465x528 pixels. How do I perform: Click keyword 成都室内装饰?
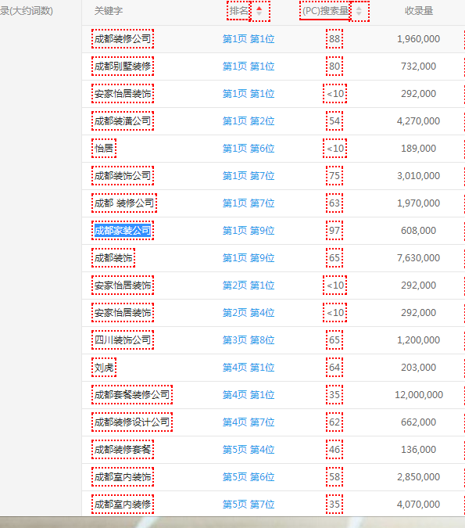tap(123, 477)
